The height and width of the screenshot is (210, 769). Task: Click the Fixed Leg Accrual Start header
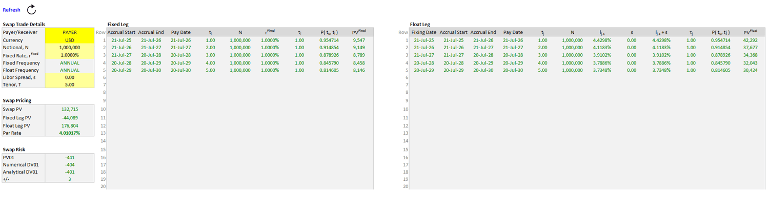point(122,32)
